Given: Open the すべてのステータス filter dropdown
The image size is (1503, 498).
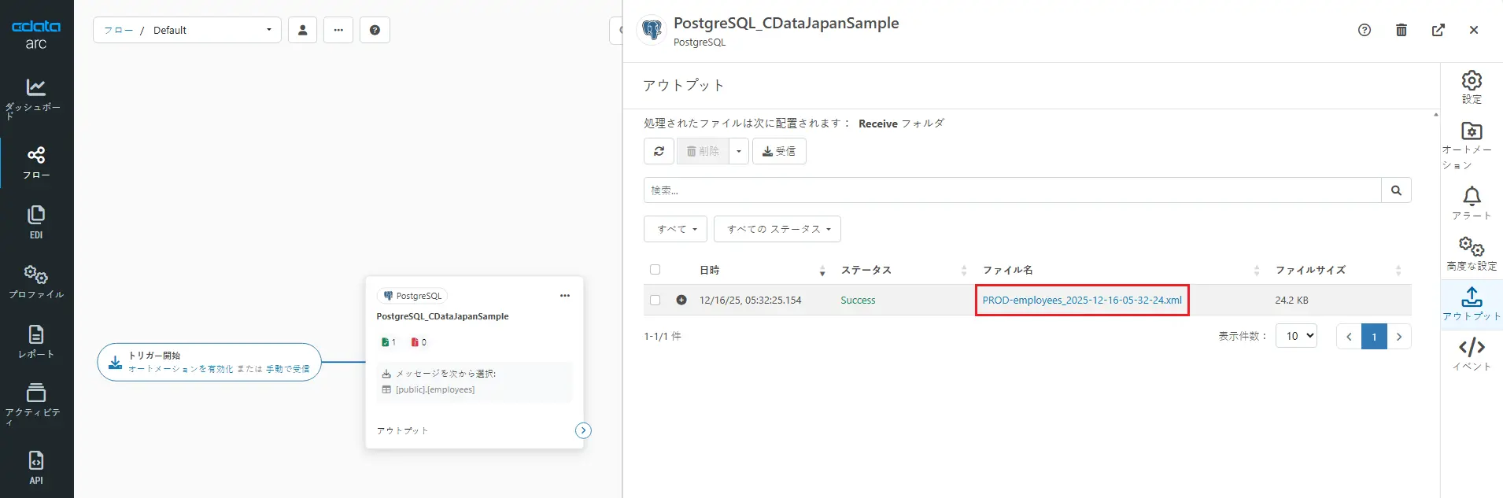Looking at the screenshot, I should [777, 229].
